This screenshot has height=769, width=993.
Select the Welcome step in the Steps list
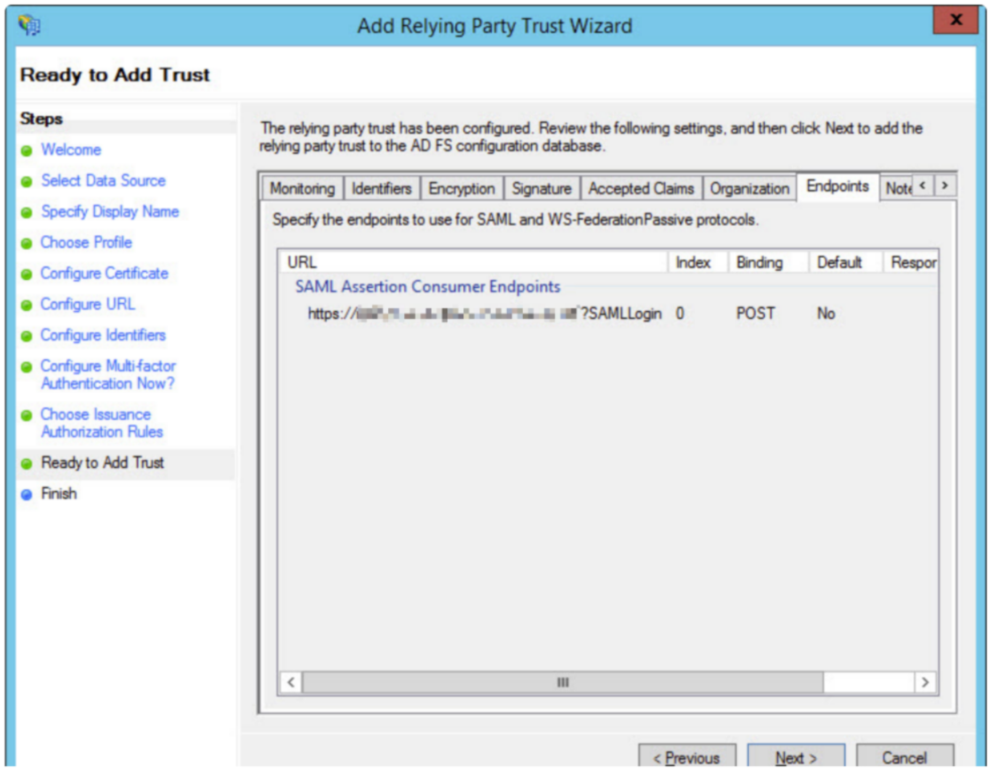click(70, 151)
